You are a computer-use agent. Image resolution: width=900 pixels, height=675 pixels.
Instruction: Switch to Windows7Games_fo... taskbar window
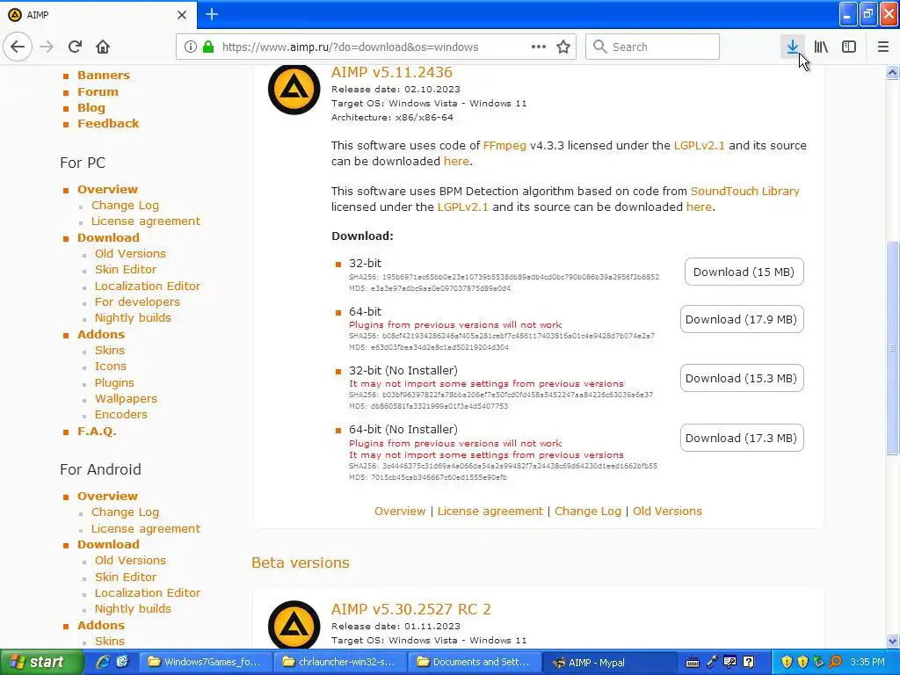tap(206, 662)
